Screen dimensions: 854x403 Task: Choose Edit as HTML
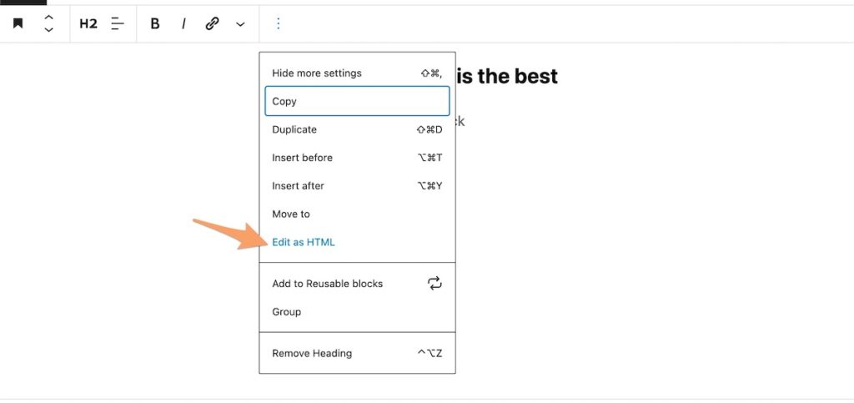point(357,242)
